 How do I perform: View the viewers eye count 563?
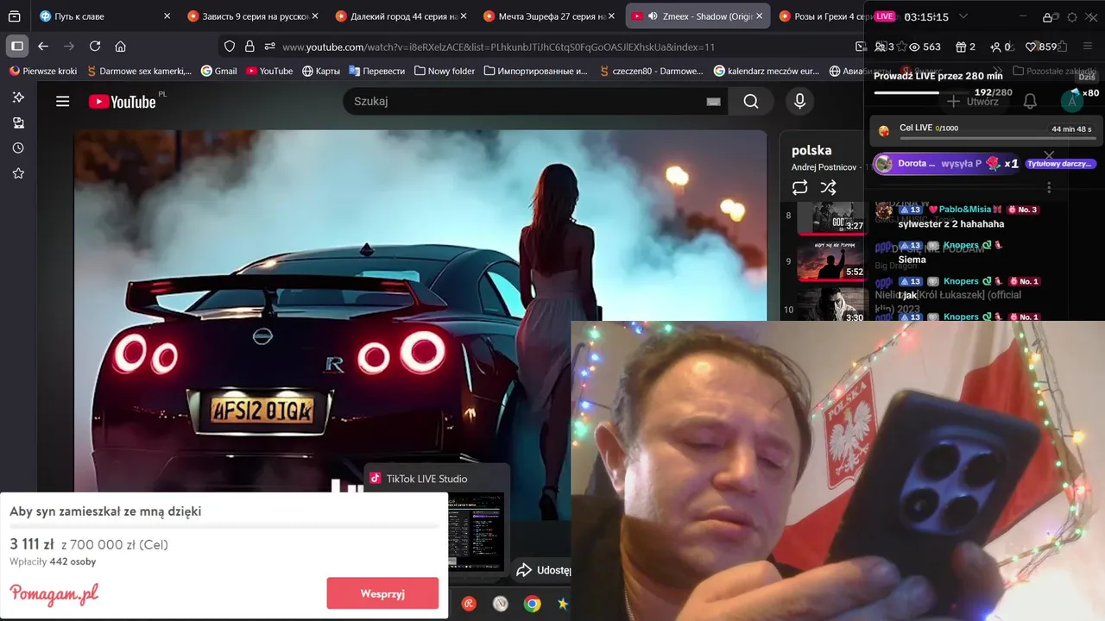coord(926,47)
